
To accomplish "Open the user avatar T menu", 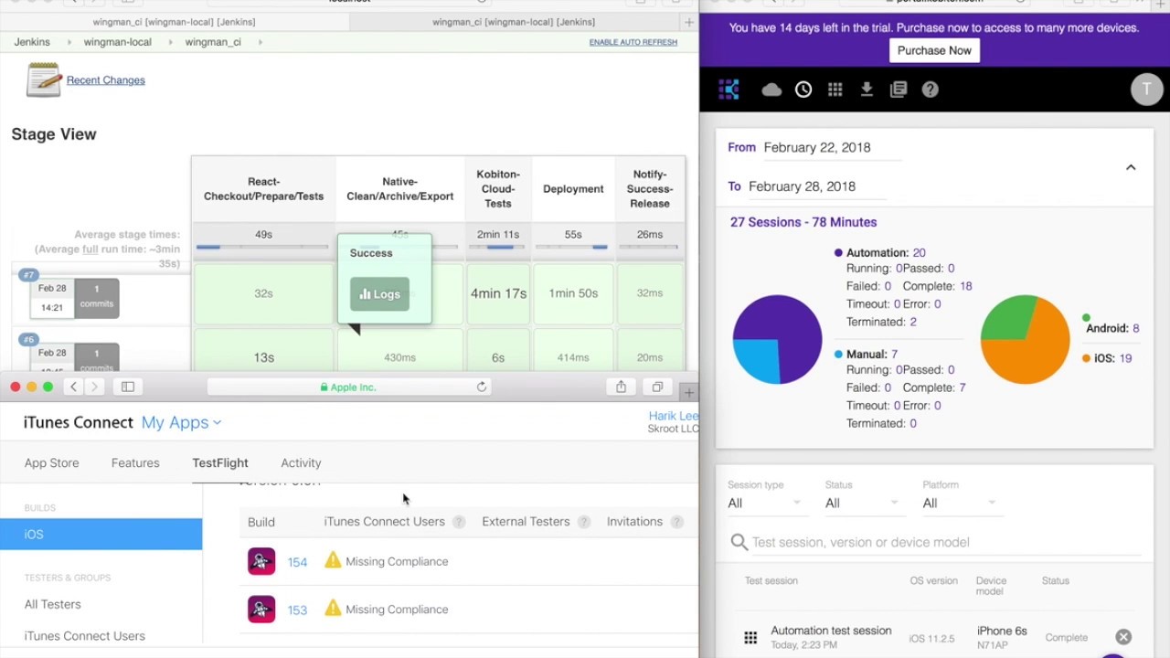I will click(x=1146, y=89).
